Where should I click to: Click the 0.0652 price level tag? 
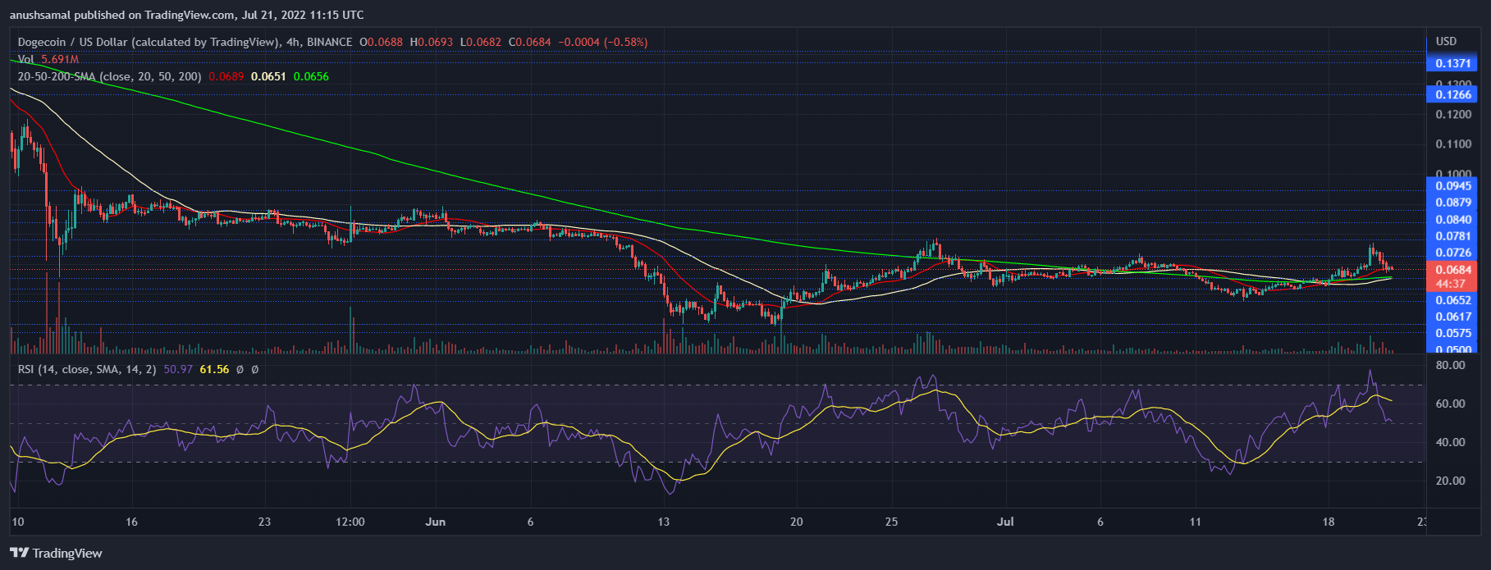1452,300
